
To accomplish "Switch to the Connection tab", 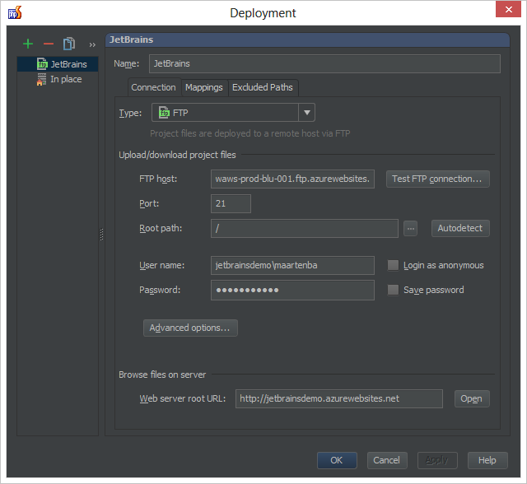I will [154, 88].
